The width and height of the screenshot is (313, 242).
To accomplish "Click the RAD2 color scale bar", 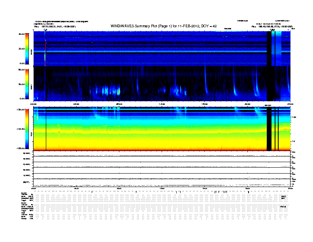I will click(27, 49).
